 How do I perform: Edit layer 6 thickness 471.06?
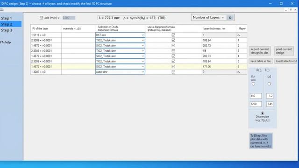click(219, 67)
